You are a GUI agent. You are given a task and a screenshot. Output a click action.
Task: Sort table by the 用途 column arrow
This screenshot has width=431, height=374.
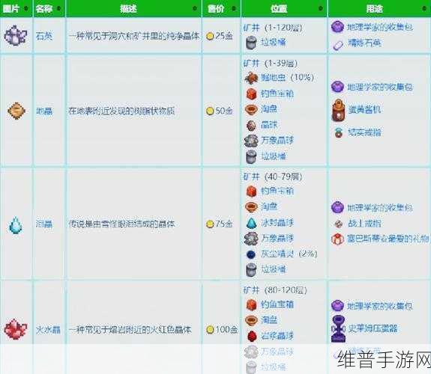pos(424,8)
